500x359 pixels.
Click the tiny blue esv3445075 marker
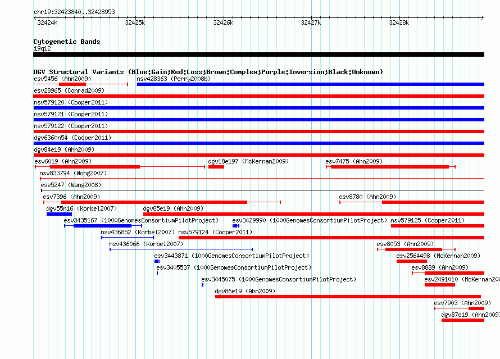pyautogui.click(x=202, y=285)
